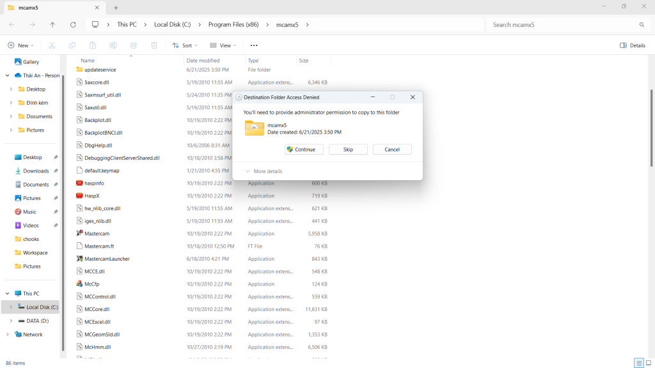Minimize the Access Denied dialog
The height and width of the screenshot is (368, 655).
[373, 97]
